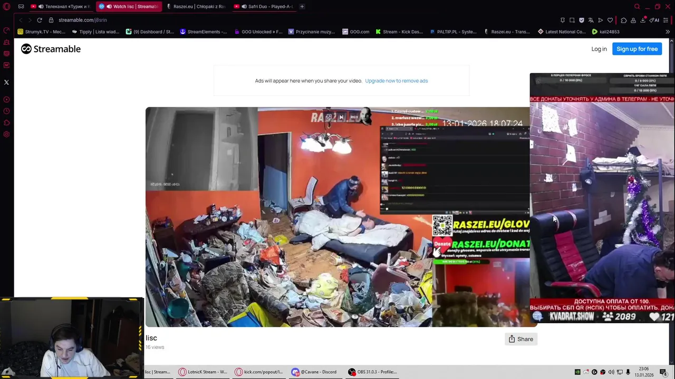
Task: Open X (Twitter) in Opera sidebar
Action: pyautogui.click(x=6, y=82)
